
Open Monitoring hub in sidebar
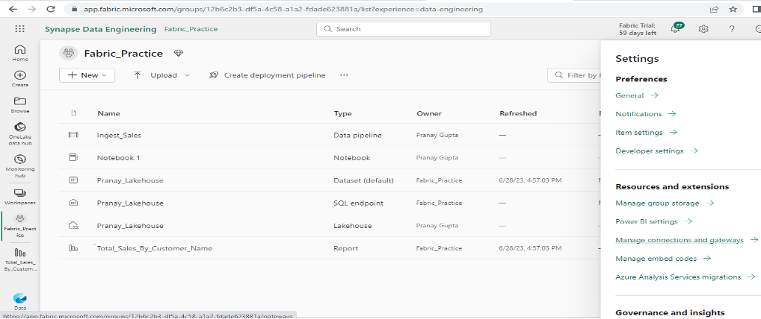20,166
